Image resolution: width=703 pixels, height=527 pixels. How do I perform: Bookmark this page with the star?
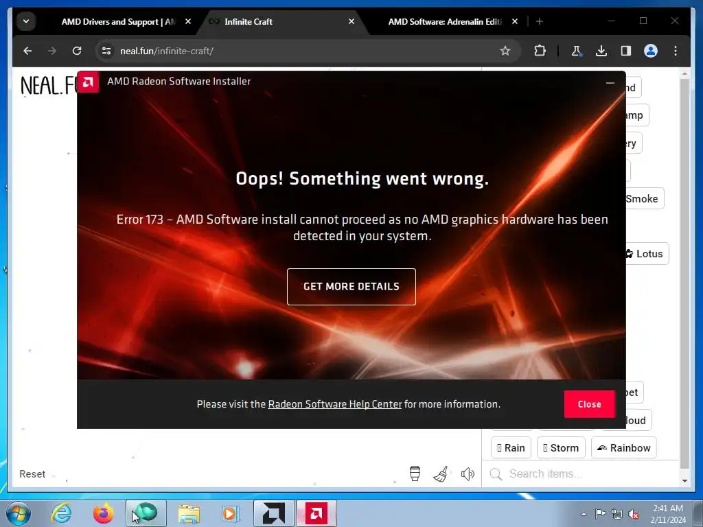tap(505, 51)
